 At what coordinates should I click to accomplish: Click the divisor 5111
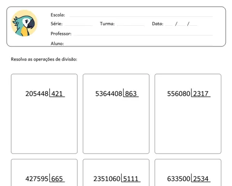pos(131,179)
